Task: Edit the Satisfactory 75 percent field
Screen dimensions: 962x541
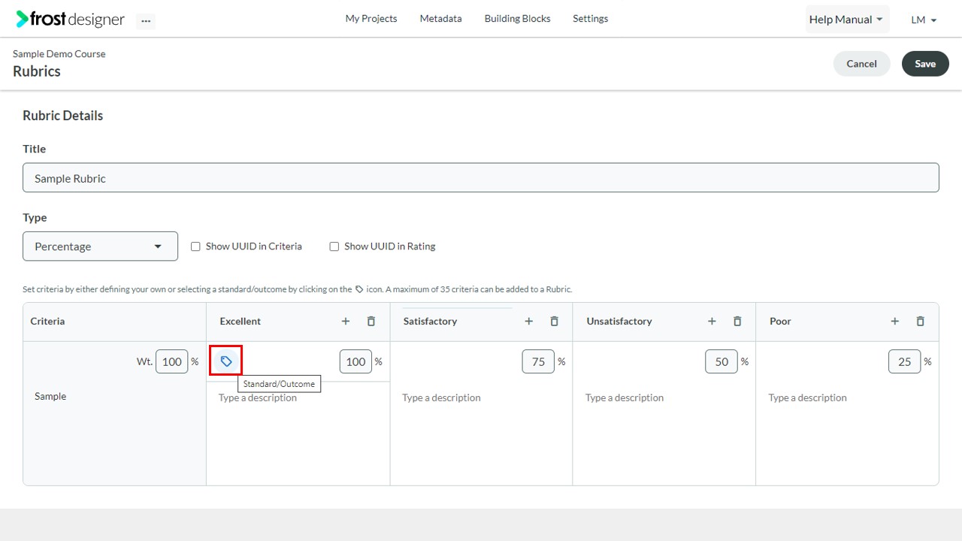Action: tap(538, 361)
